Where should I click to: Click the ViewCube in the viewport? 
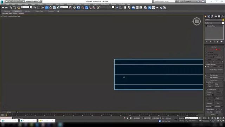pos(197,22)
